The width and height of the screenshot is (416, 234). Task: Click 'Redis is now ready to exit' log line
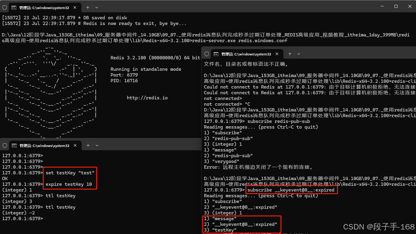[94, 23]
